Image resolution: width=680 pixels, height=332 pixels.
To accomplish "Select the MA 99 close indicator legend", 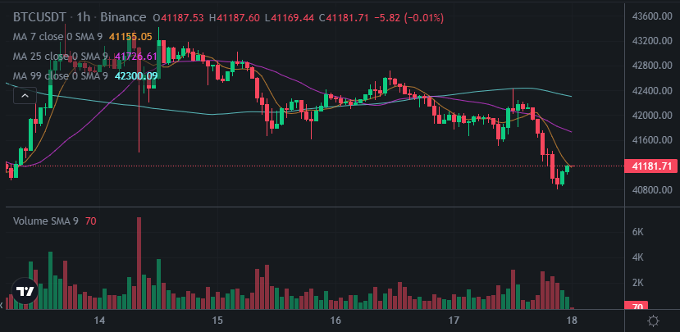I will pyautogui.click(x=60, y=76).
